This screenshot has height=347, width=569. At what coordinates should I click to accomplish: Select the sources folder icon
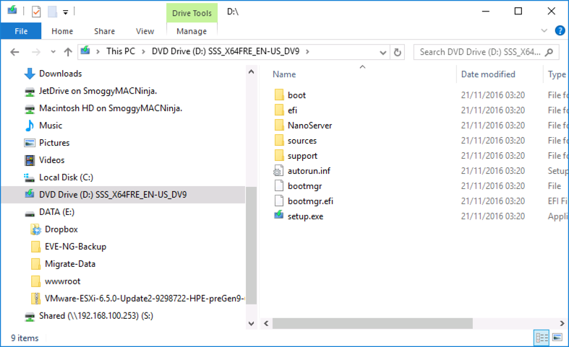279,141
